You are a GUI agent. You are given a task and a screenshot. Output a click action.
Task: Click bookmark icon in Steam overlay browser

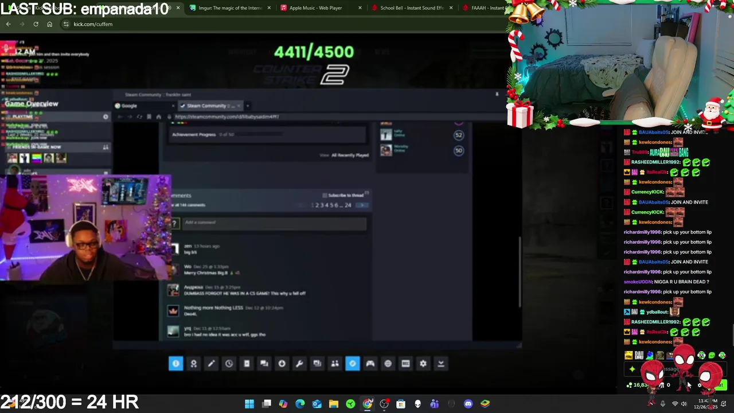coord(149,116)
